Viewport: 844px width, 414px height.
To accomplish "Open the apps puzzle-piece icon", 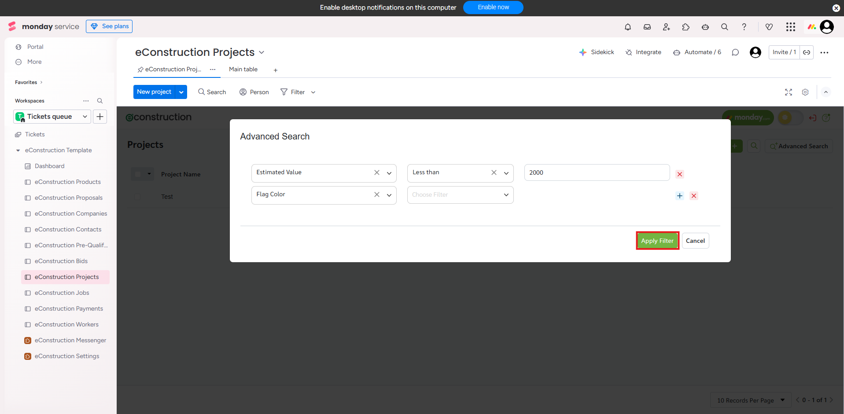I will (x=686, y=27).
